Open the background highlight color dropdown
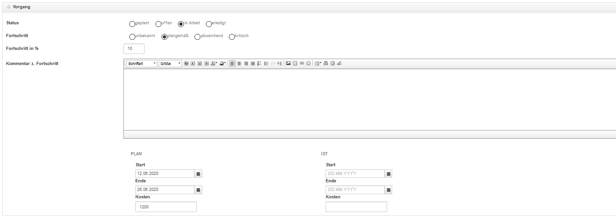The width and height of the screenshot is (616, 218). click(x=222, y=64)
